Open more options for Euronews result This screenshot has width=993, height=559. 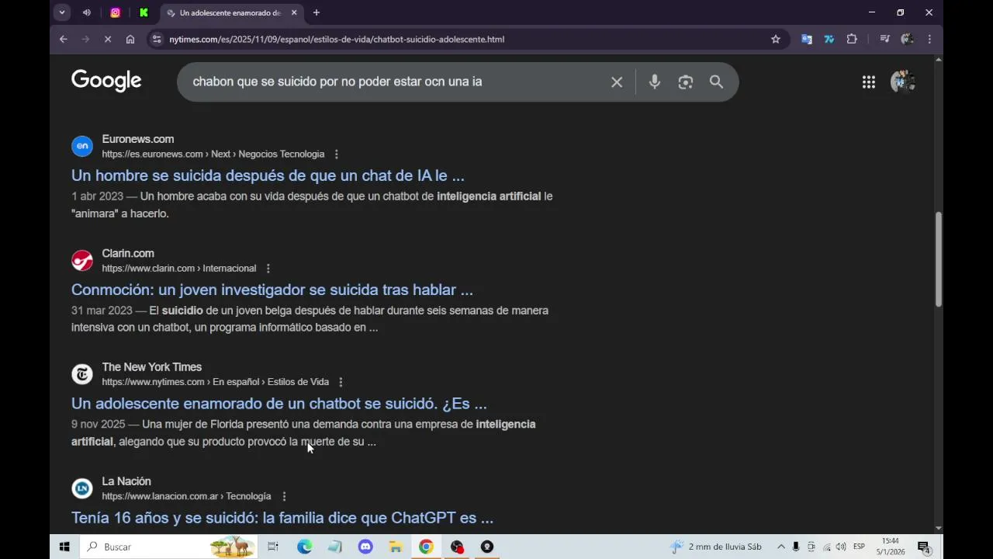336,155
